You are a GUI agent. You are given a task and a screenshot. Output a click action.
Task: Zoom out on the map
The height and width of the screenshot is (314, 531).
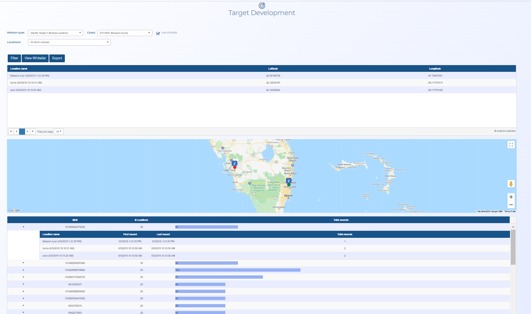[x=511, y=205]
